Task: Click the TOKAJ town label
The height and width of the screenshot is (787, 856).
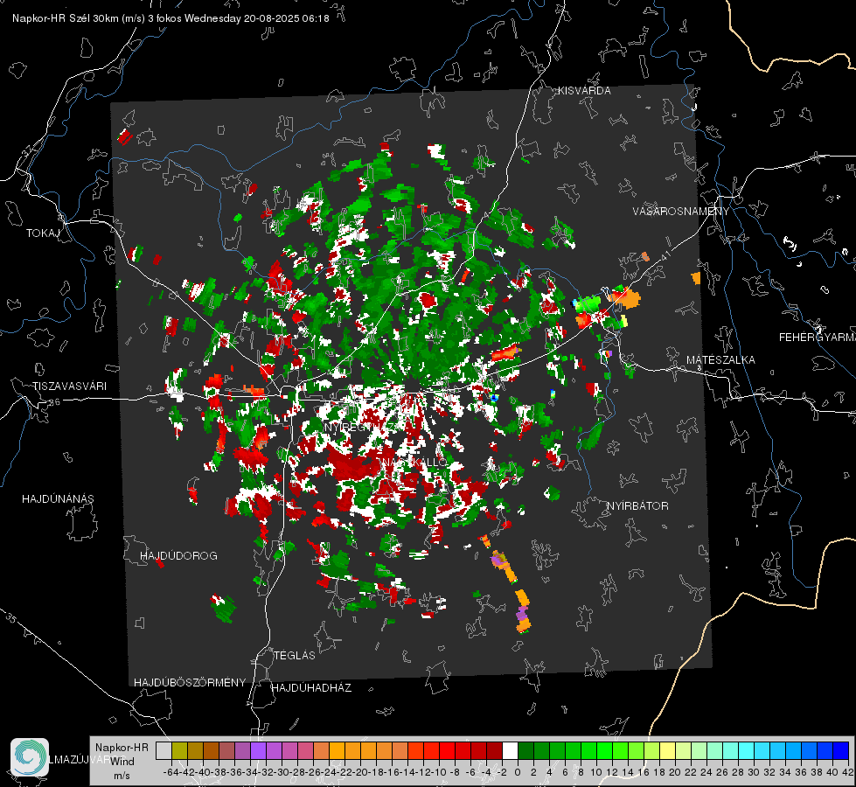Action: click(x=43, y=233)
